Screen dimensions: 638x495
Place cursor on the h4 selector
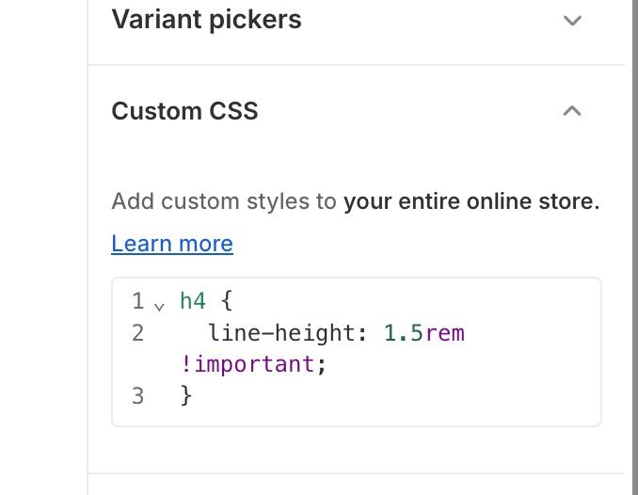(193, 301)
